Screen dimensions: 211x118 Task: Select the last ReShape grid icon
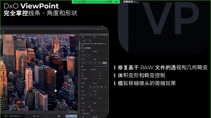click(105, 87)
